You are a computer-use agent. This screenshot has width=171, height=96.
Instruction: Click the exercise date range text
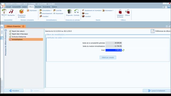coord(59,31)
